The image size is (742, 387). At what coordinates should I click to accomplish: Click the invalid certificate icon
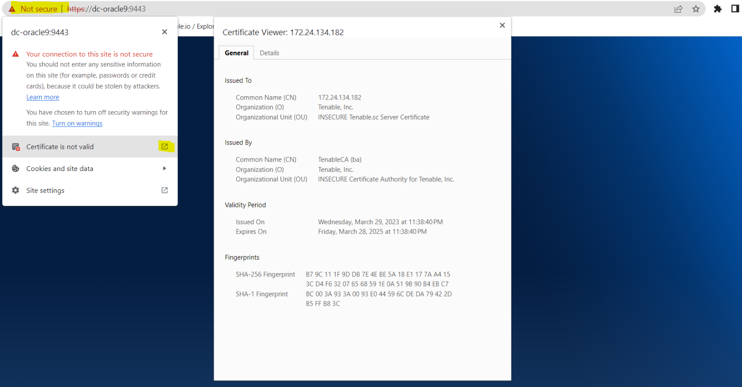point(16,147)
